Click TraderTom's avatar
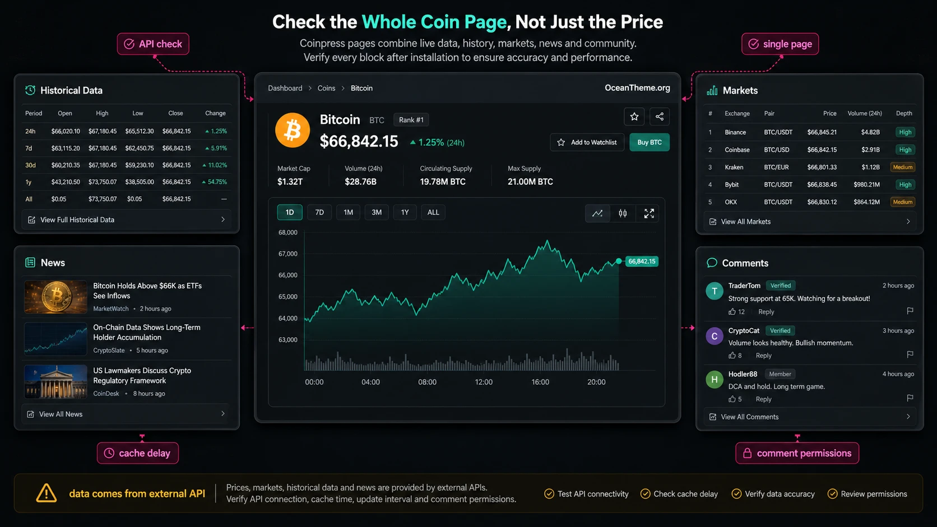The image size is (937, 527). (715, 291)
